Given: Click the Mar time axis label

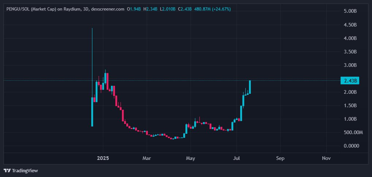Looking at the screenshot, I should (x=147, y=158).
